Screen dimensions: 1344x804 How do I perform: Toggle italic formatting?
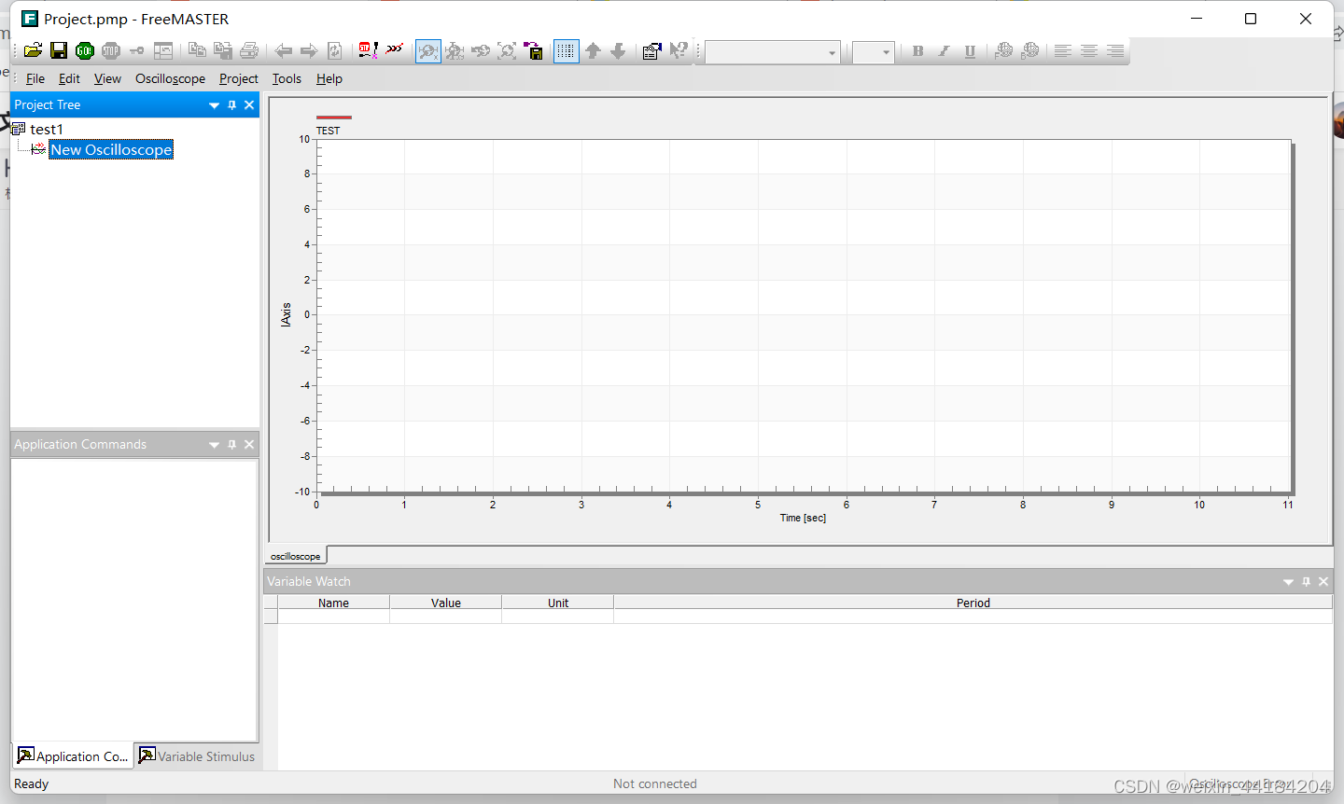944,51
